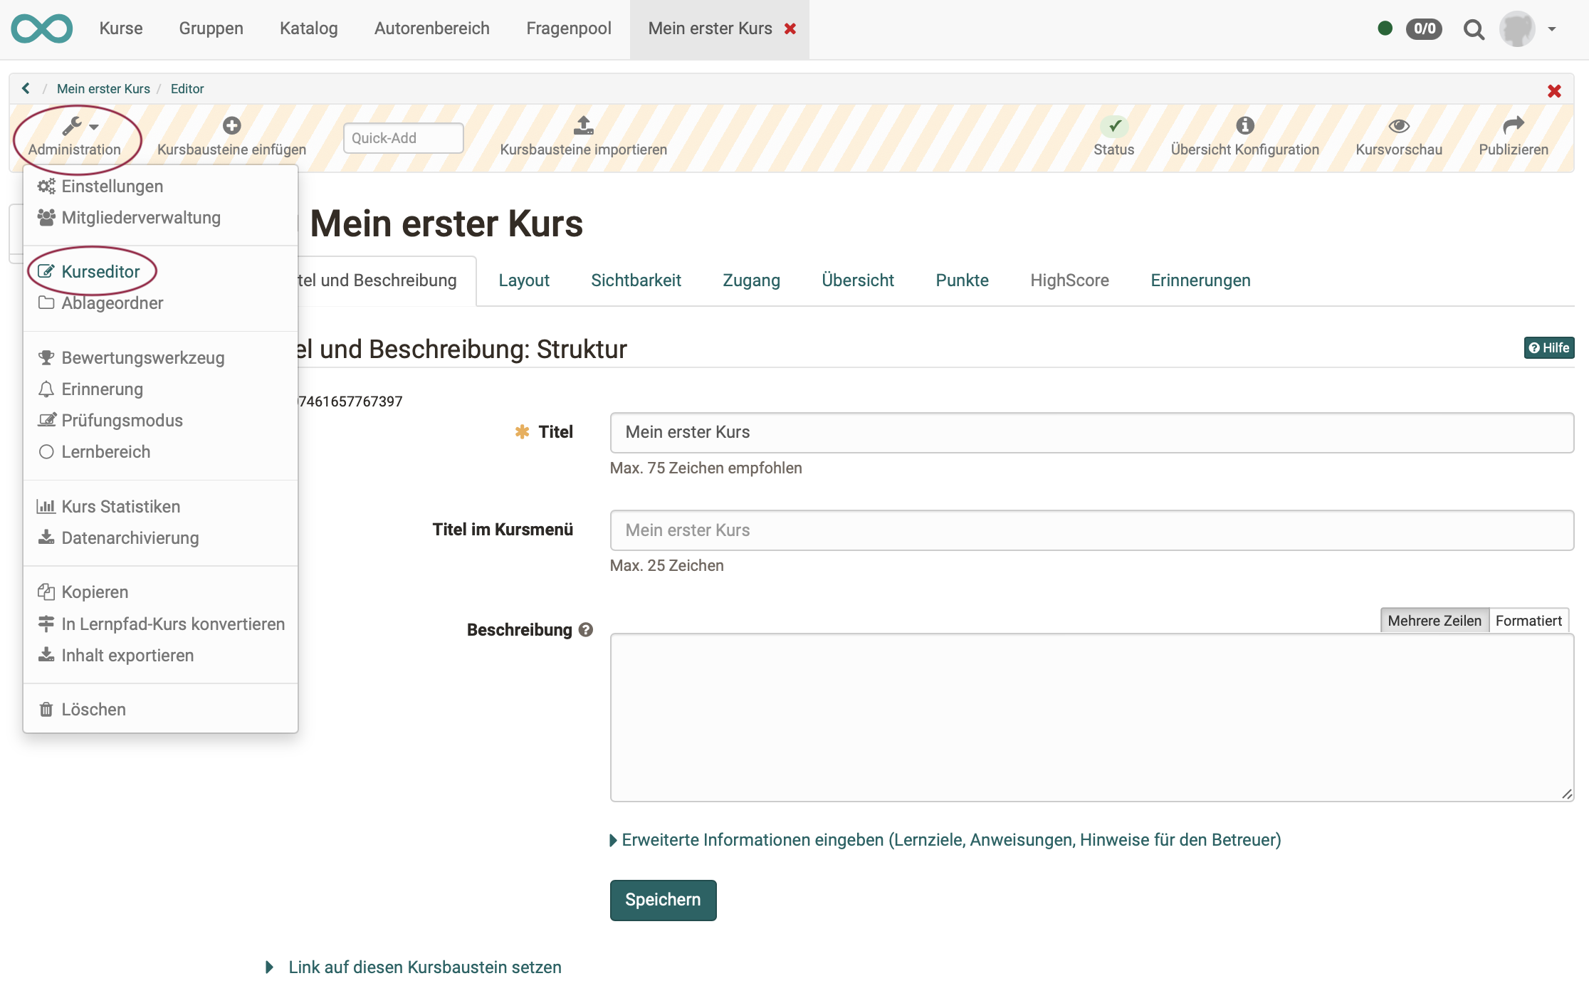
Task: Click Mein erster Kurs breadcrumb link
Action: 103,89
